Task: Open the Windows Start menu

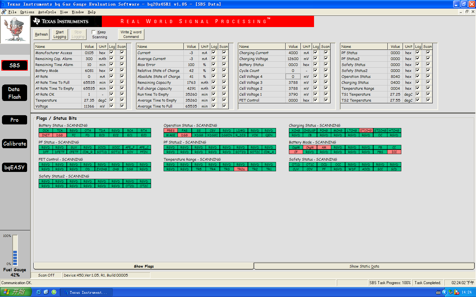Action: pos(16,292)
